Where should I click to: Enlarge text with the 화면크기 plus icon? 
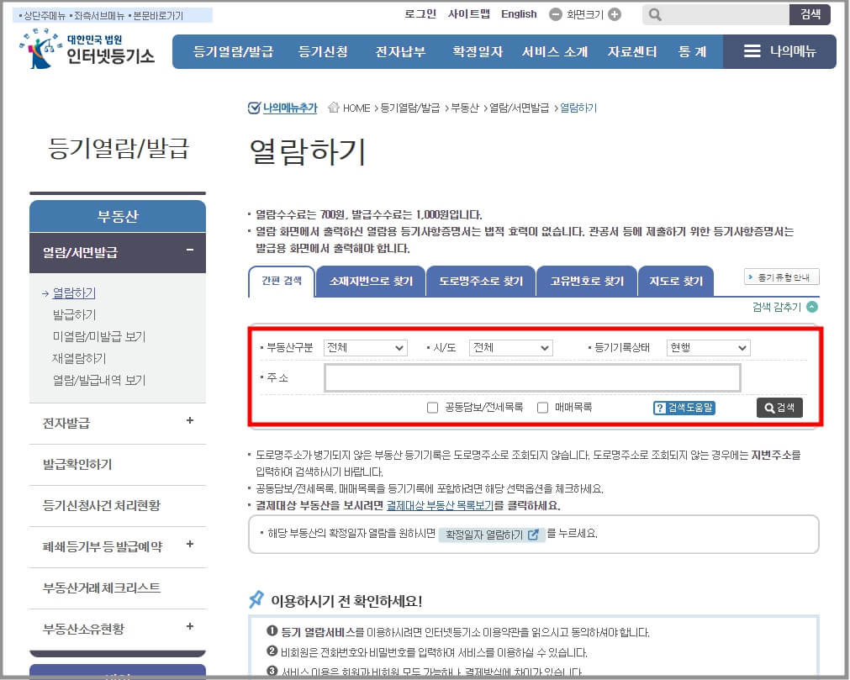pyautogui.click(x=616, y=14)
